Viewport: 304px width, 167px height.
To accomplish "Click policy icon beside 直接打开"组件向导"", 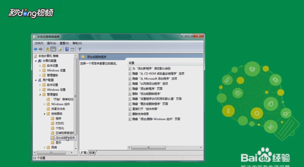I will pyautogui.click(x=130, y=109).
